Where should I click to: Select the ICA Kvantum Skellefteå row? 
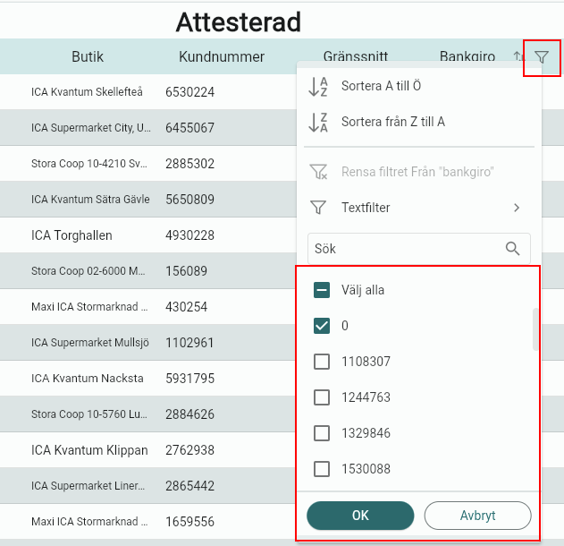pyautogui.click(x=148, y=92)
